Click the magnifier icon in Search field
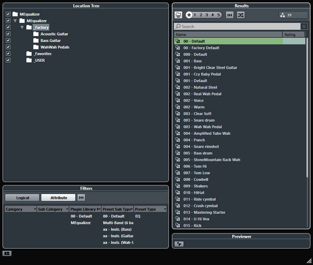The image size is (313, 265). point(178,26)
